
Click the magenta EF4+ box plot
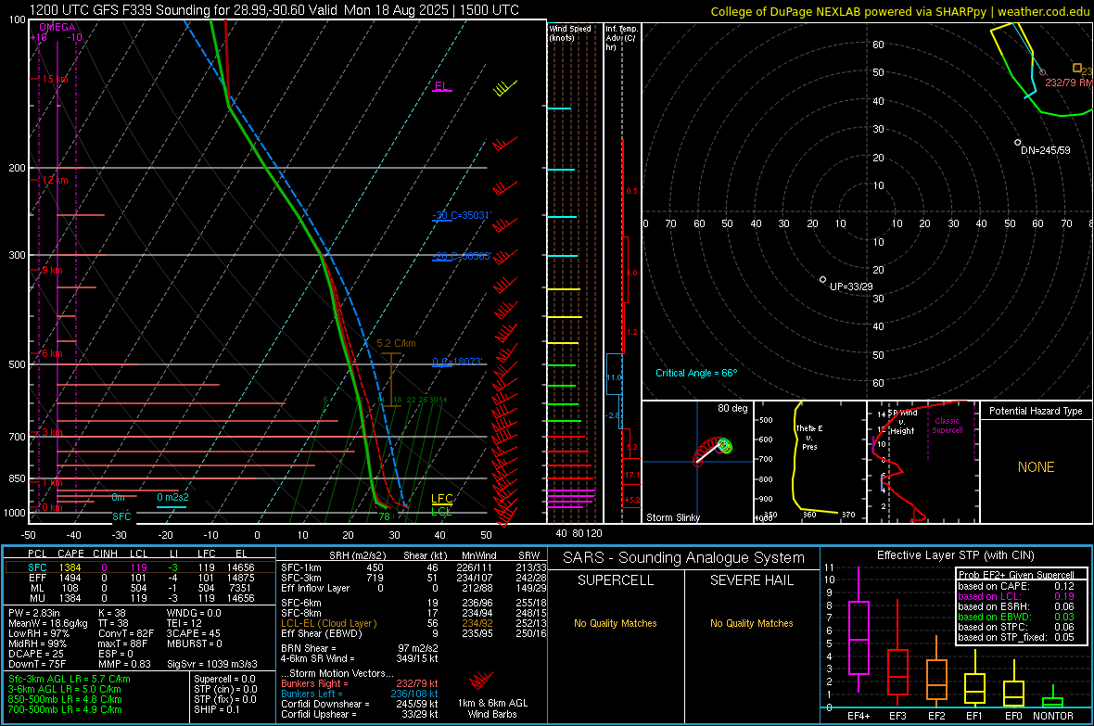859,630
